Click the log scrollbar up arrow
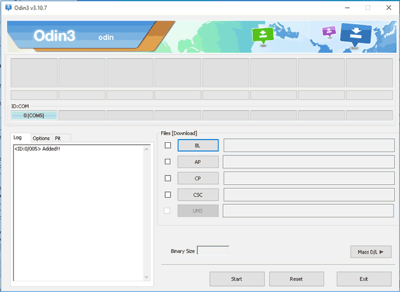 click(146, 149)
